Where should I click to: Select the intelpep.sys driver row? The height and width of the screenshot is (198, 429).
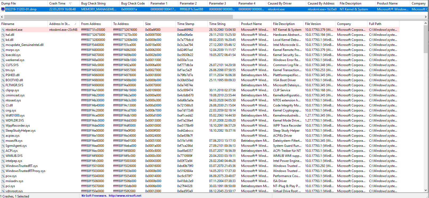tap(200, 161)
